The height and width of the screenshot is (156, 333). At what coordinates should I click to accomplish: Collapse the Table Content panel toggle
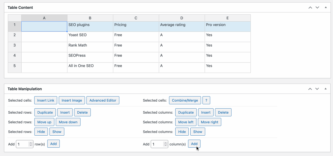(325, 8)
